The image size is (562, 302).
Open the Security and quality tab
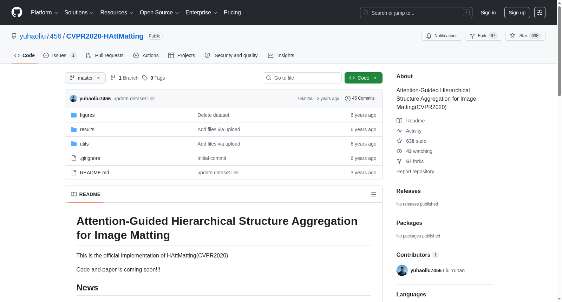(x=231, y=55)
